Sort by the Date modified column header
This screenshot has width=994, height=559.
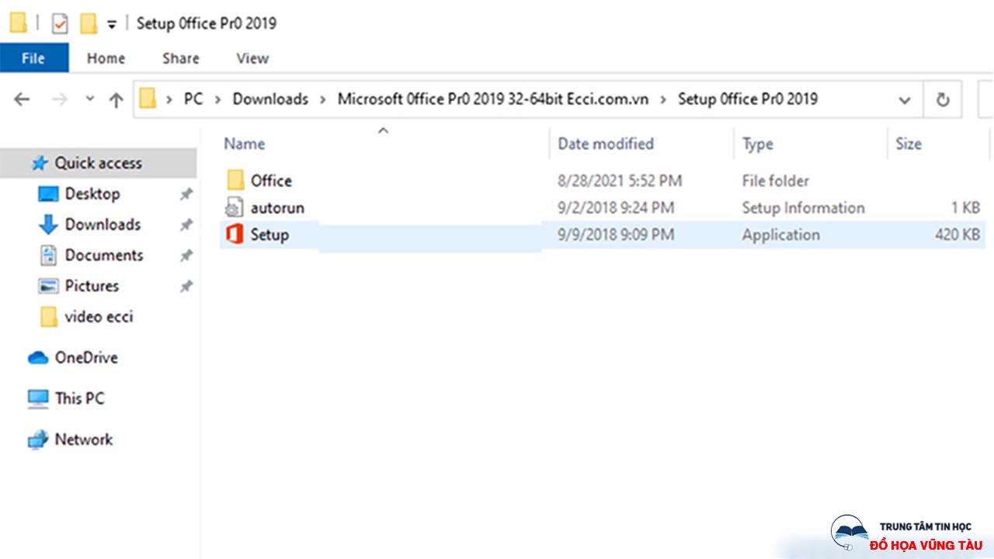coord(606,144)
